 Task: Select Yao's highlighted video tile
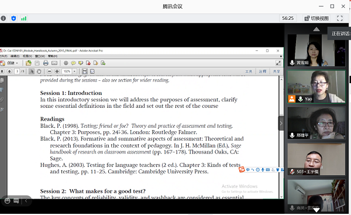[x=316, y=87]
